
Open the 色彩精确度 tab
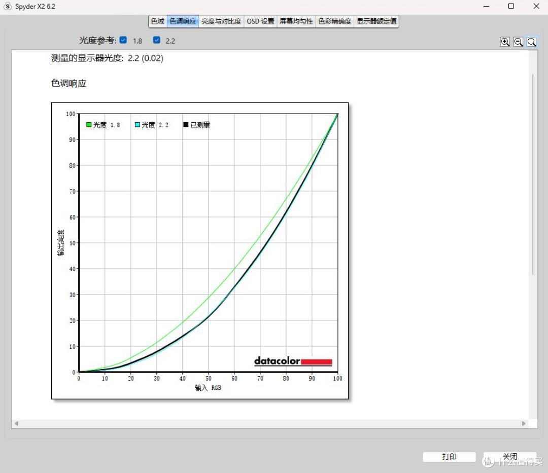tap(334, 21)
